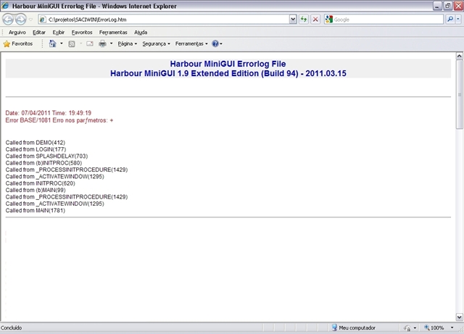The image size is (464, 334).
Task: Expand the Home icon dropdown arrow
Action: (x=62, y=43)
